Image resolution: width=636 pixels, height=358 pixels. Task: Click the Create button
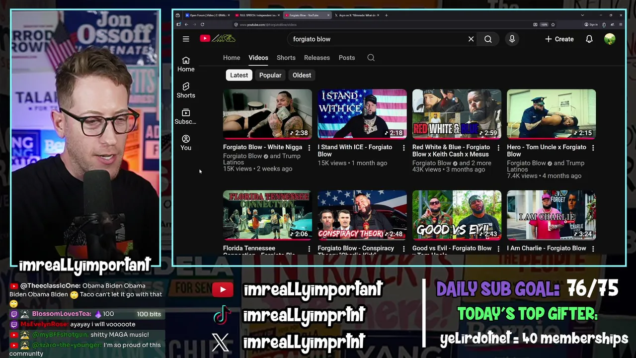(x=559, y=39)
